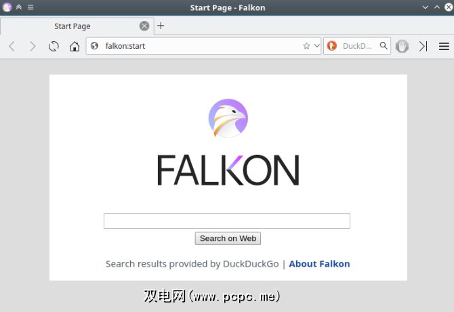Open the About Falkon link
The image size is (454, 312).
click(x=319, y=264)
